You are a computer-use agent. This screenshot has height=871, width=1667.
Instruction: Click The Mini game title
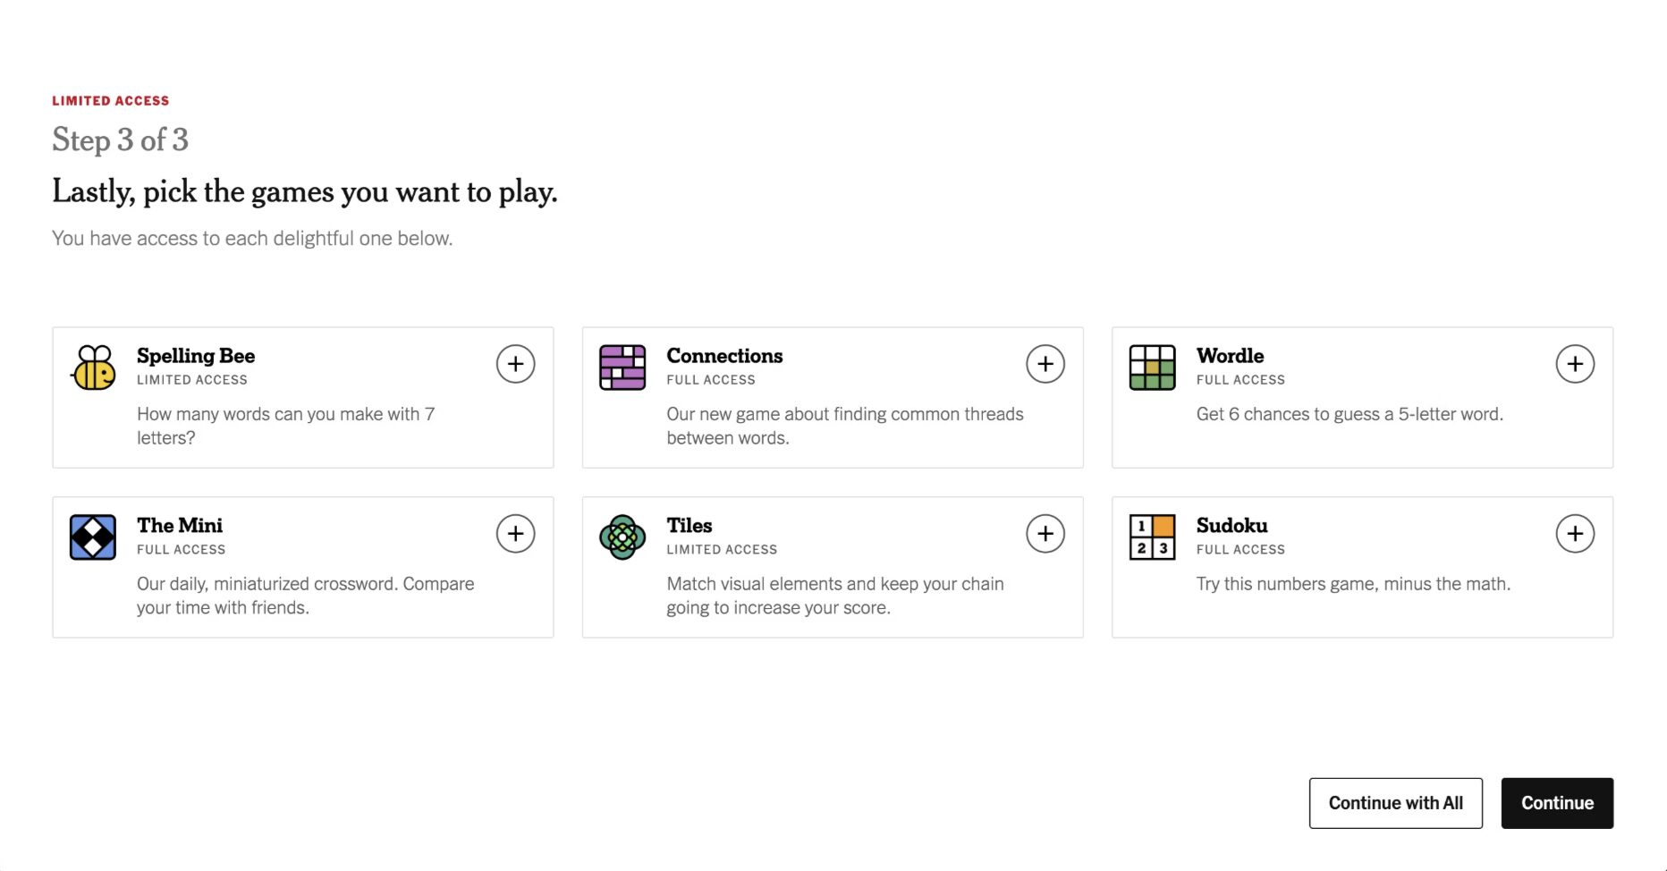[x=180, y=526]
